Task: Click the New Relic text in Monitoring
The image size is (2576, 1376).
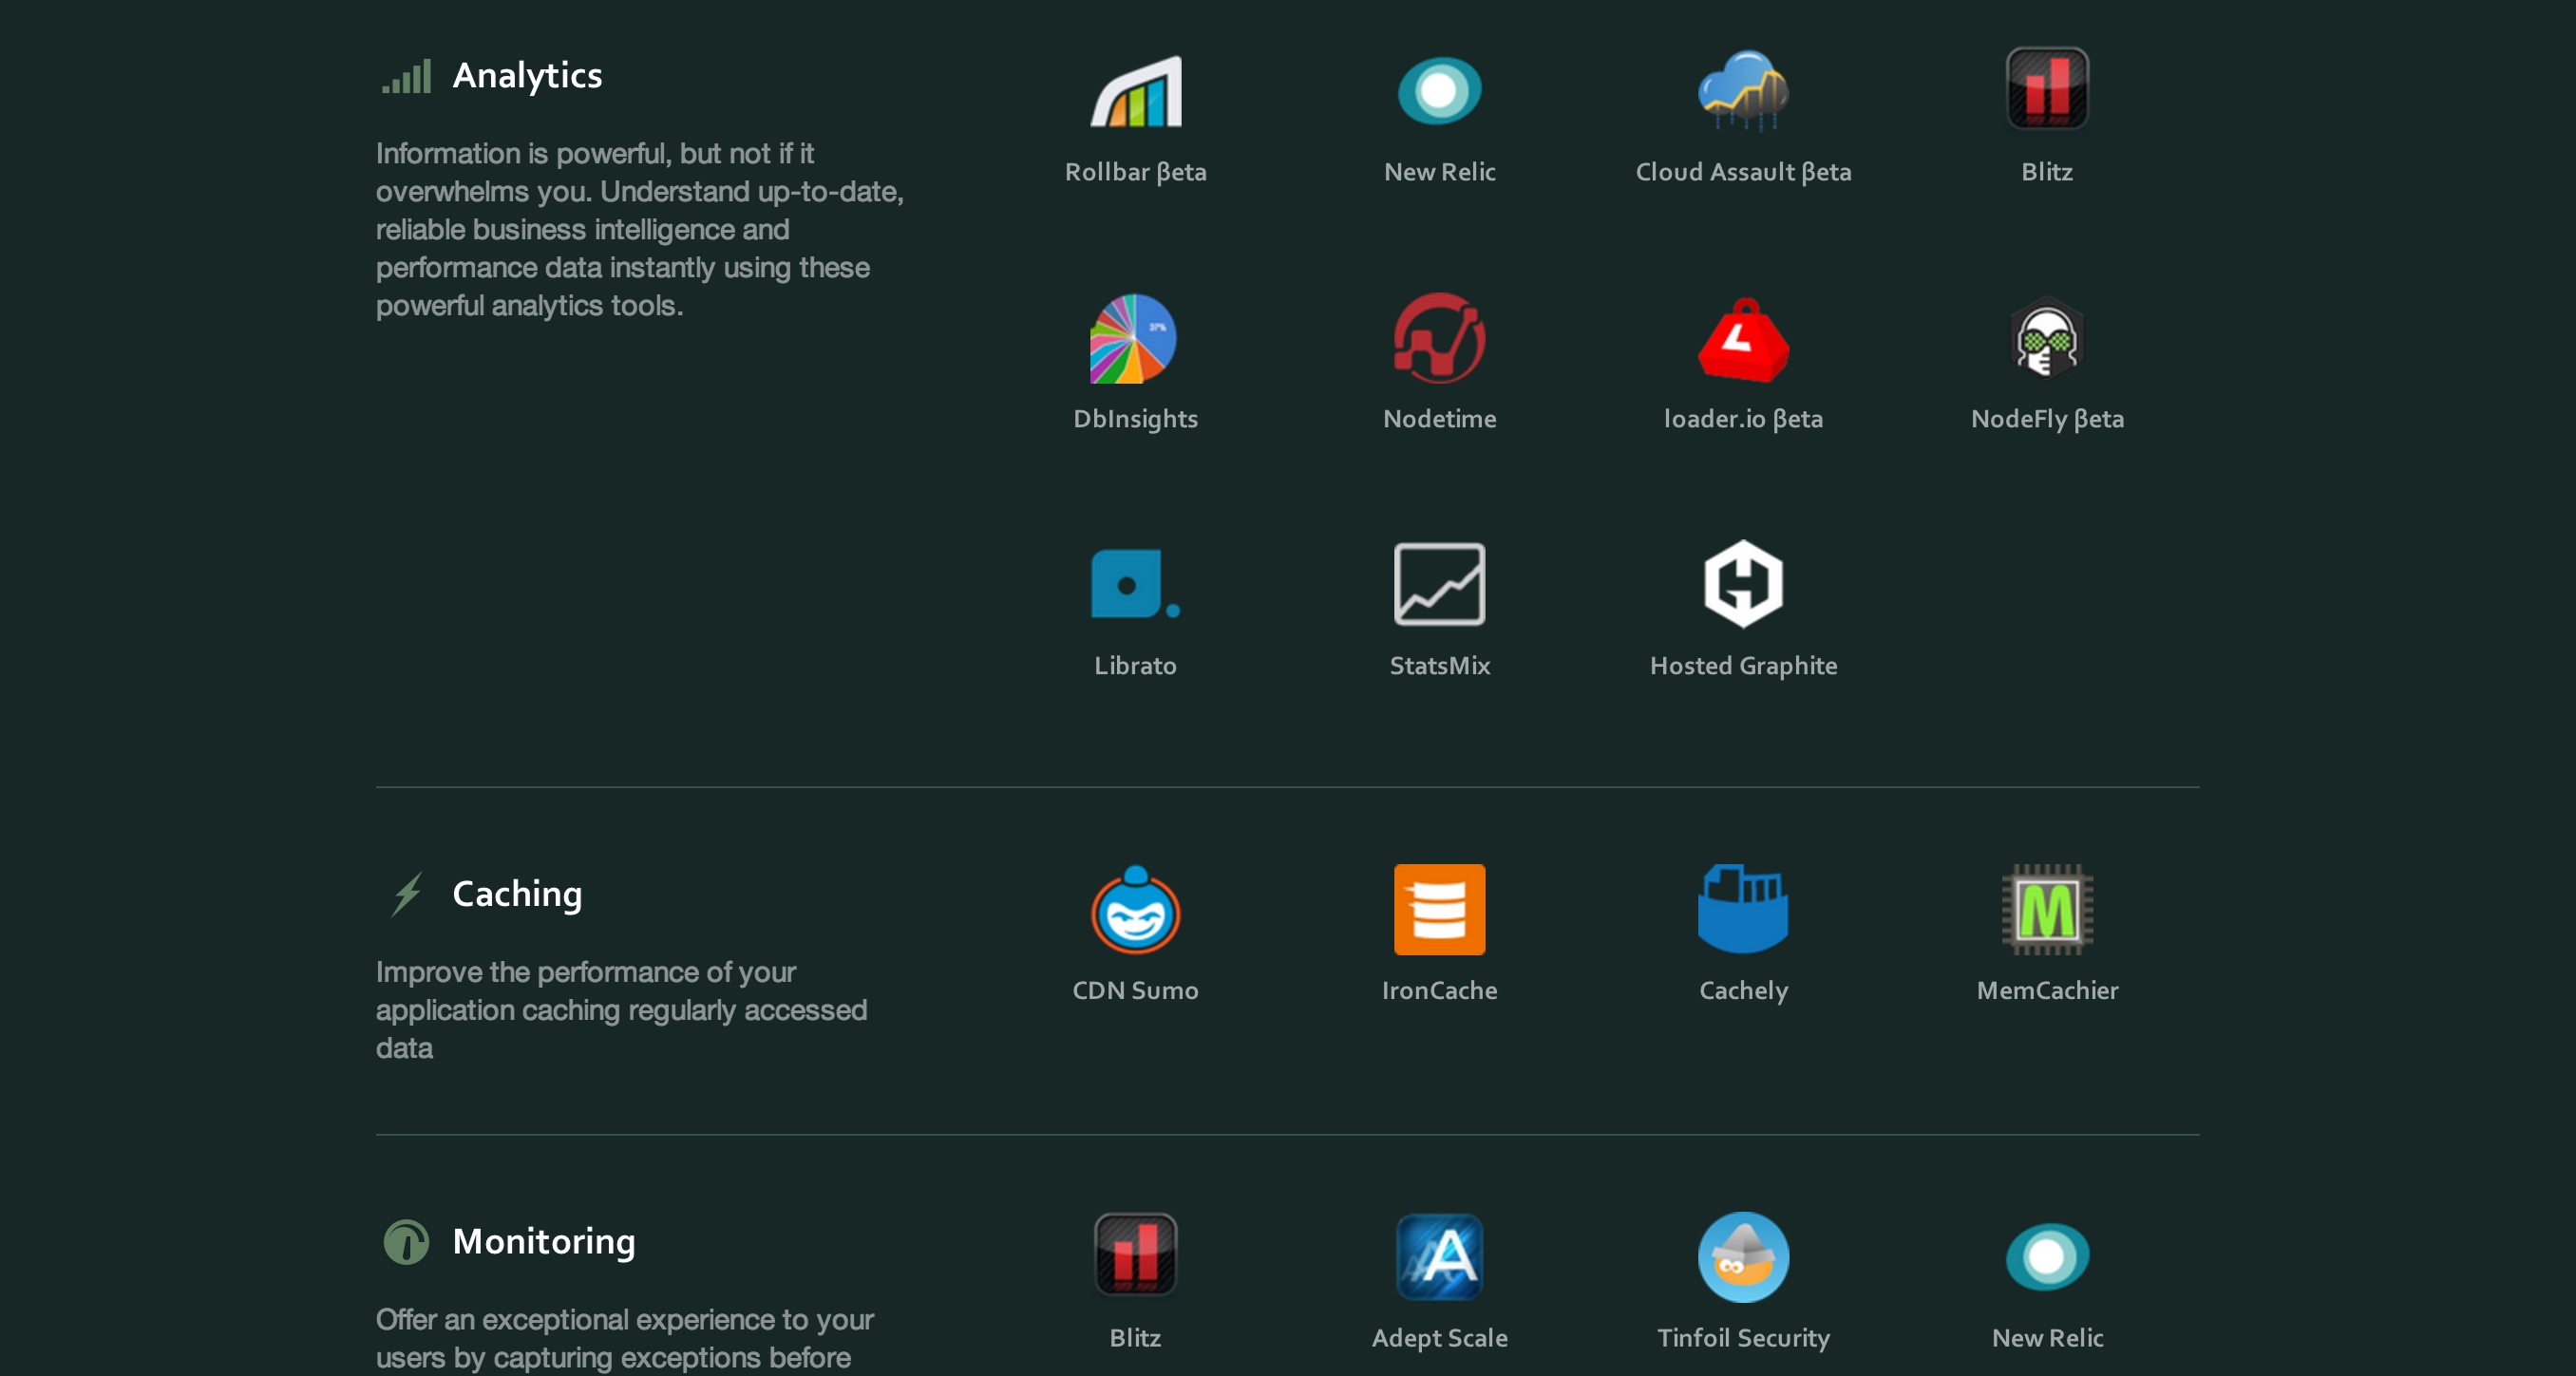Action: [x=2047, y=1338]
